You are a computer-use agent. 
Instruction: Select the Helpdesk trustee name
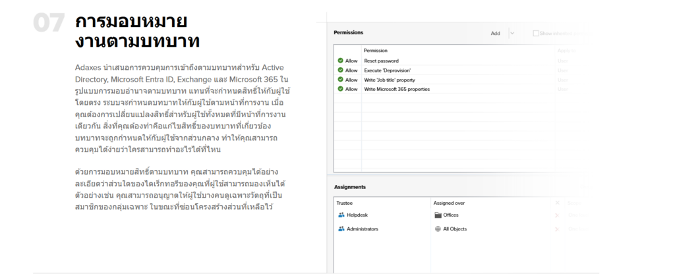(x=358, y=215)
